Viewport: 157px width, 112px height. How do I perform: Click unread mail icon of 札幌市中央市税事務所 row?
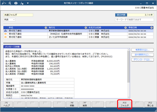pyautogui.click(x=5, y=34)
